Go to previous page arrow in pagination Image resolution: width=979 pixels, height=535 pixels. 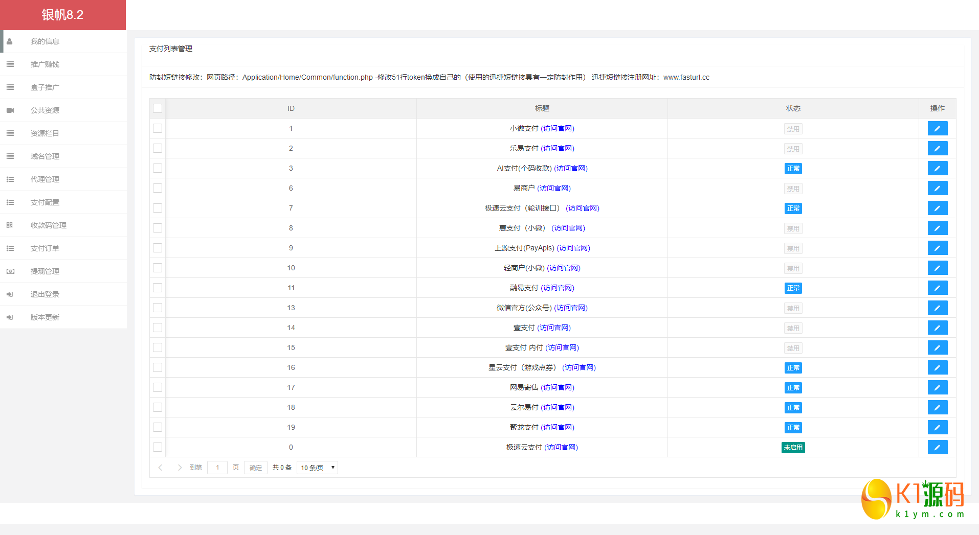coord(160,468)
